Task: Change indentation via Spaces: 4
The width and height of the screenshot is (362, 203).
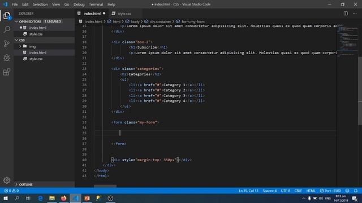Action: 269,191
